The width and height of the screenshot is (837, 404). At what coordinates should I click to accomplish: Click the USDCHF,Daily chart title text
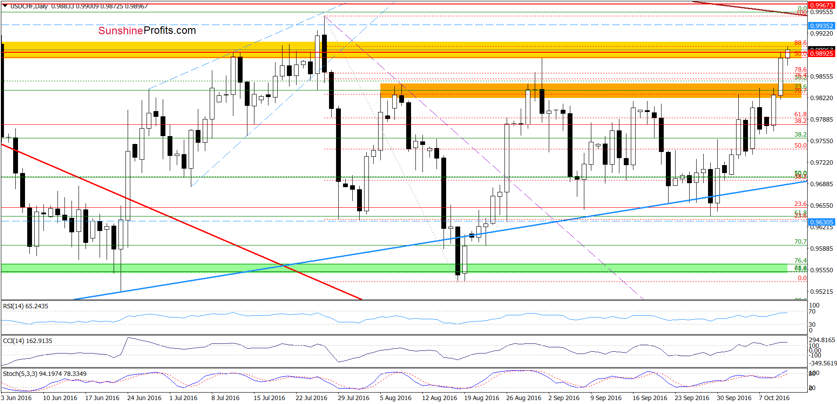click(29, 6)
